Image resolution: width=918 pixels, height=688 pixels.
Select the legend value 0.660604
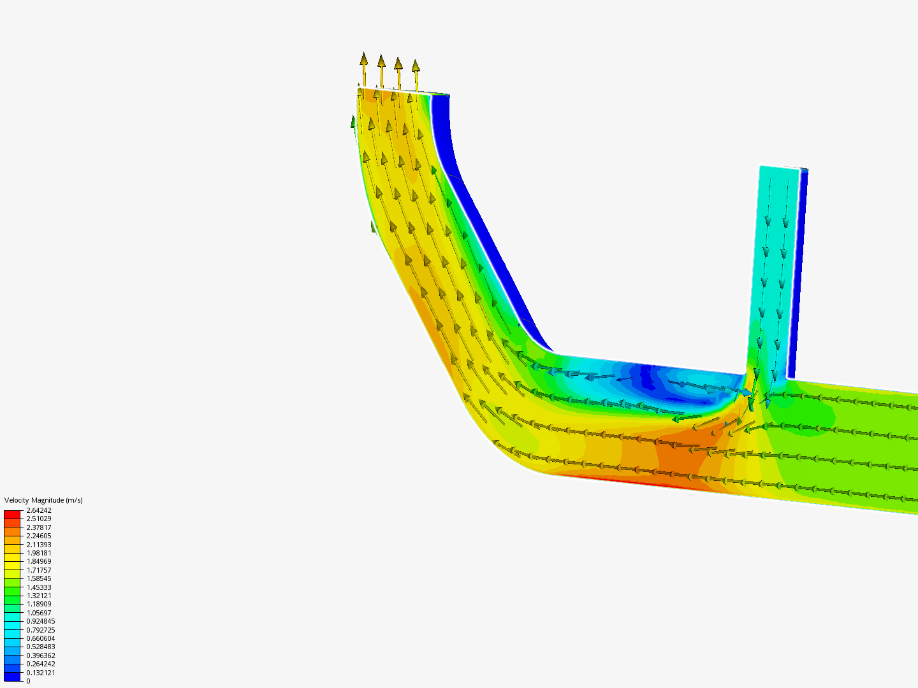[x=41, y=638]
